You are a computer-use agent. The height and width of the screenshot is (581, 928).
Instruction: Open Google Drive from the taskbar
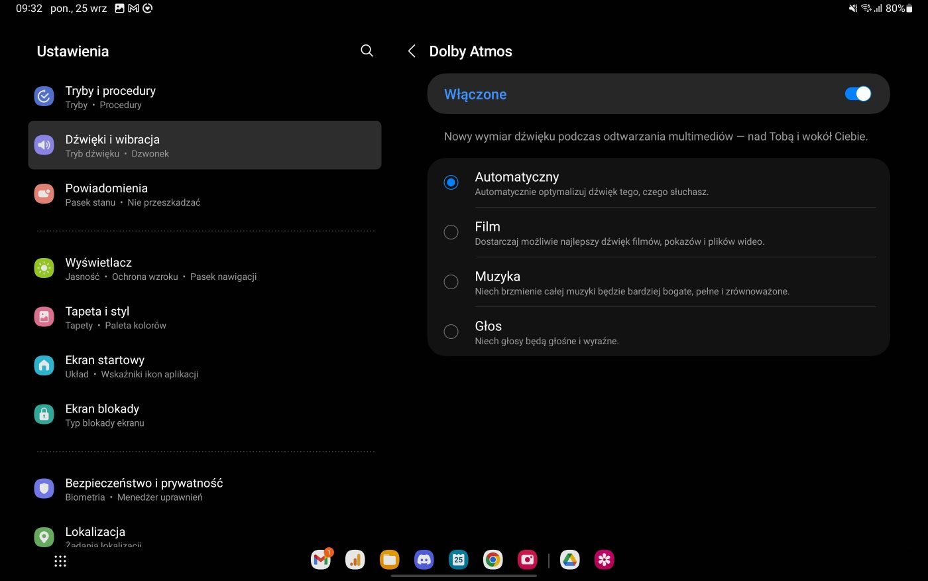pyautogui.click(x=569, y=560)
